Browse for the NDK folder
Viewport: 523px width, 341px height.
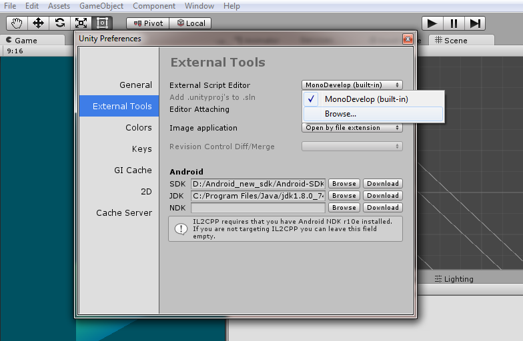(344, 208)
